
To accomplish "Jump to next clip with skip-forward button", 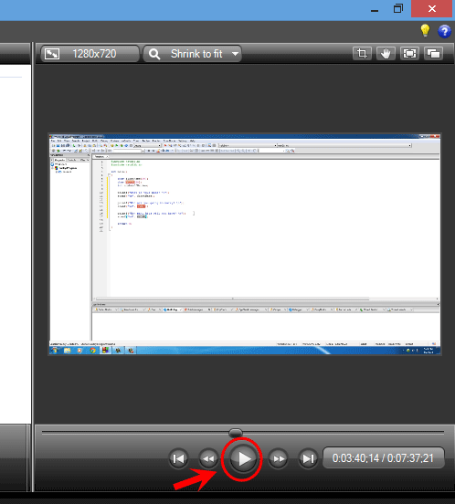I will coord(308,458).
